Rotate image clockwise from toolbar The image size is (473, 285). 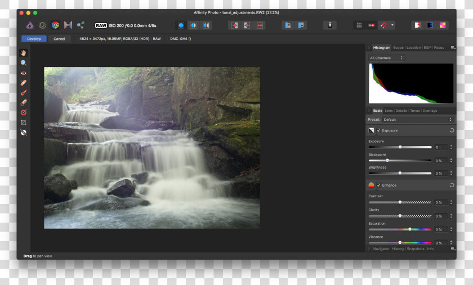coord(301,26)
